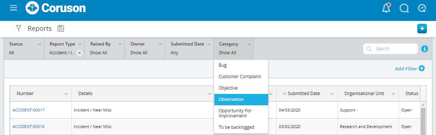Click the Add Filter link
The height and width of the screenshot is (135, 436).
pos(410,69)
